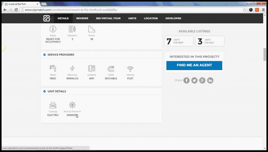
Task: Open the Chrome menu hamburger icon
Action: 263,10
